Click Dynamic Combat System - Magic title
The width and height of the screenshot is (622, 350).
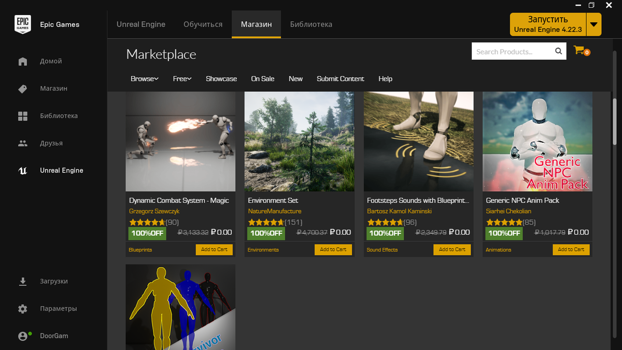[x=179, y=200]
